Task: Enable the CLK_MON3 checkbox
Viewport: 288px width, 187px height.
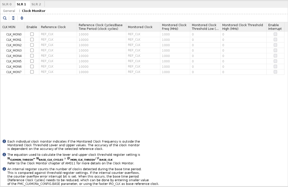Action: [x=32, y=50]
